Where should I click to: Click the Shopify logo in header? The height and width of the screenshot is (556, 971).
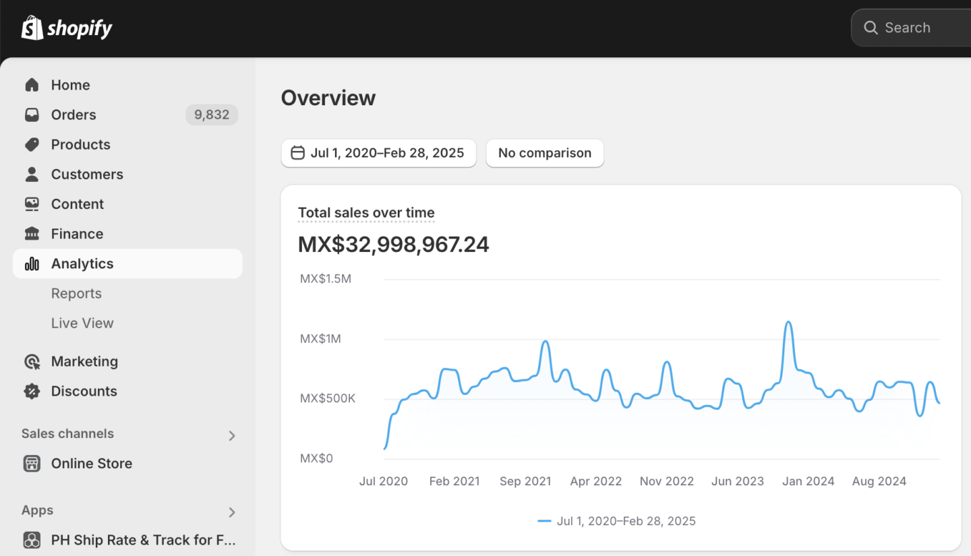67,28
